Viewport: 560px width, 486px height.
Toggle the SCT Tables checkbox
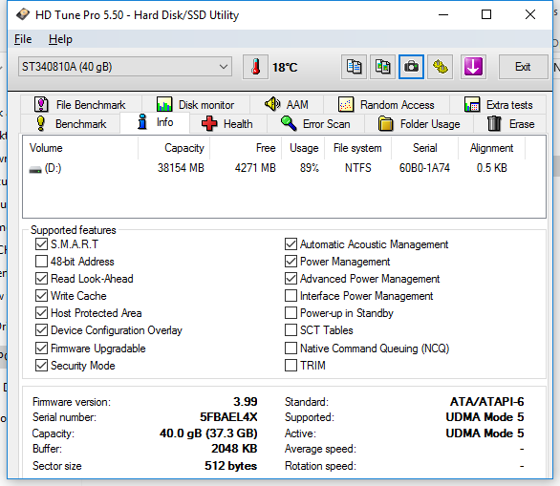(291, 329)
